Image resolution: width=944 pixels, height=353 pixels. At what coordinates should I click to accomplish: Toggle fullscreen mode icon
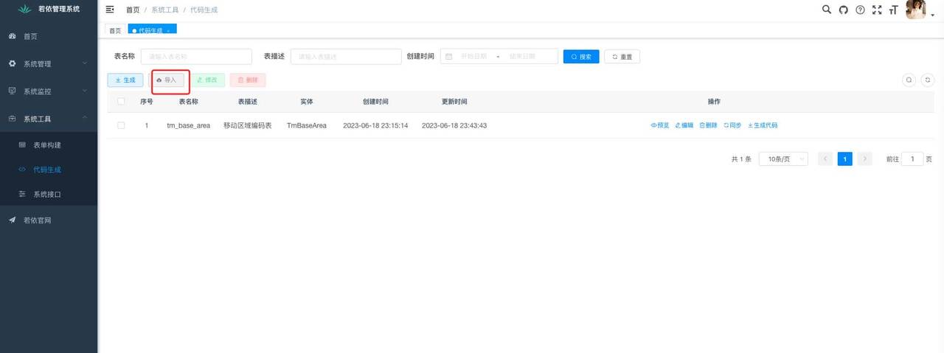point(877,10)
